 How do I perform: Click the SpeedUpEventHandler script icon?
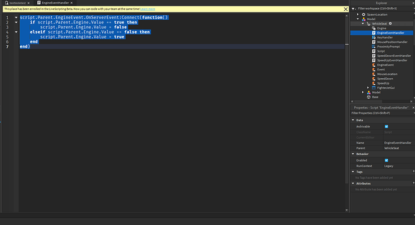pos(373,60)
